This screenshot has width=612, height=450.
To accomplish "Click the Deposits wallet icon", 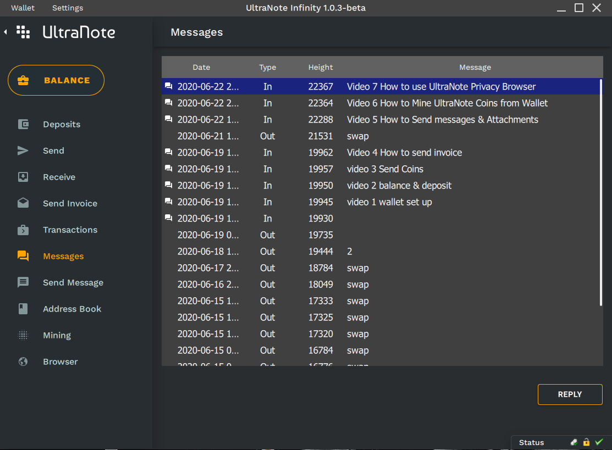I will click(x=23, y=124).
